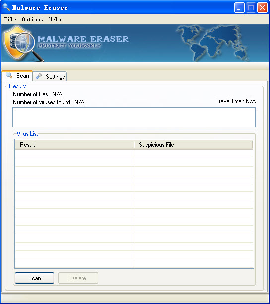This screenshot has height=304, width=270.
Task: Select the Scan tab
Action: (x=17, y=75)
